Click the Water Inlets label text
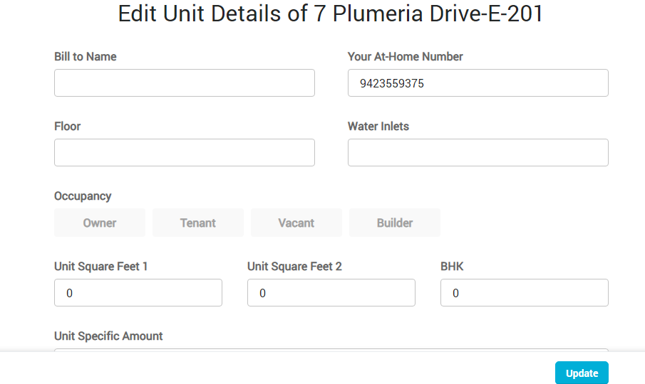The width and height of the screenshot is (645, 384). pos(378,126)
